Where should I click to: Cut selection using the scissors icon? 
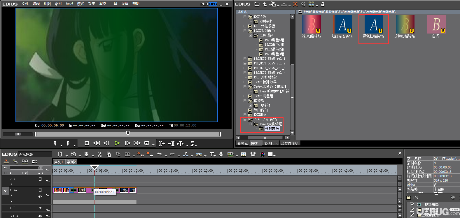pyautogui.click(x=99, y=154)
